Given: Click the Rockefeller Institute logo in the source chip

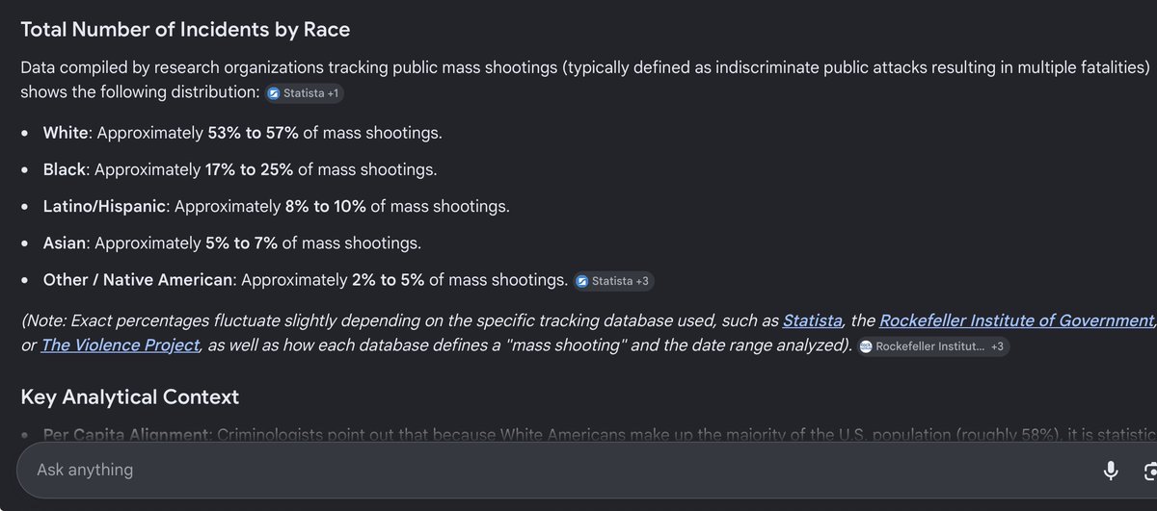Looking at the screenshot, I should (x=866, y=346).
